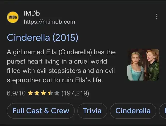Screen dimensions: 166x126
Task: Click the yellow IMDb logo icon
Action: [13, 17]
